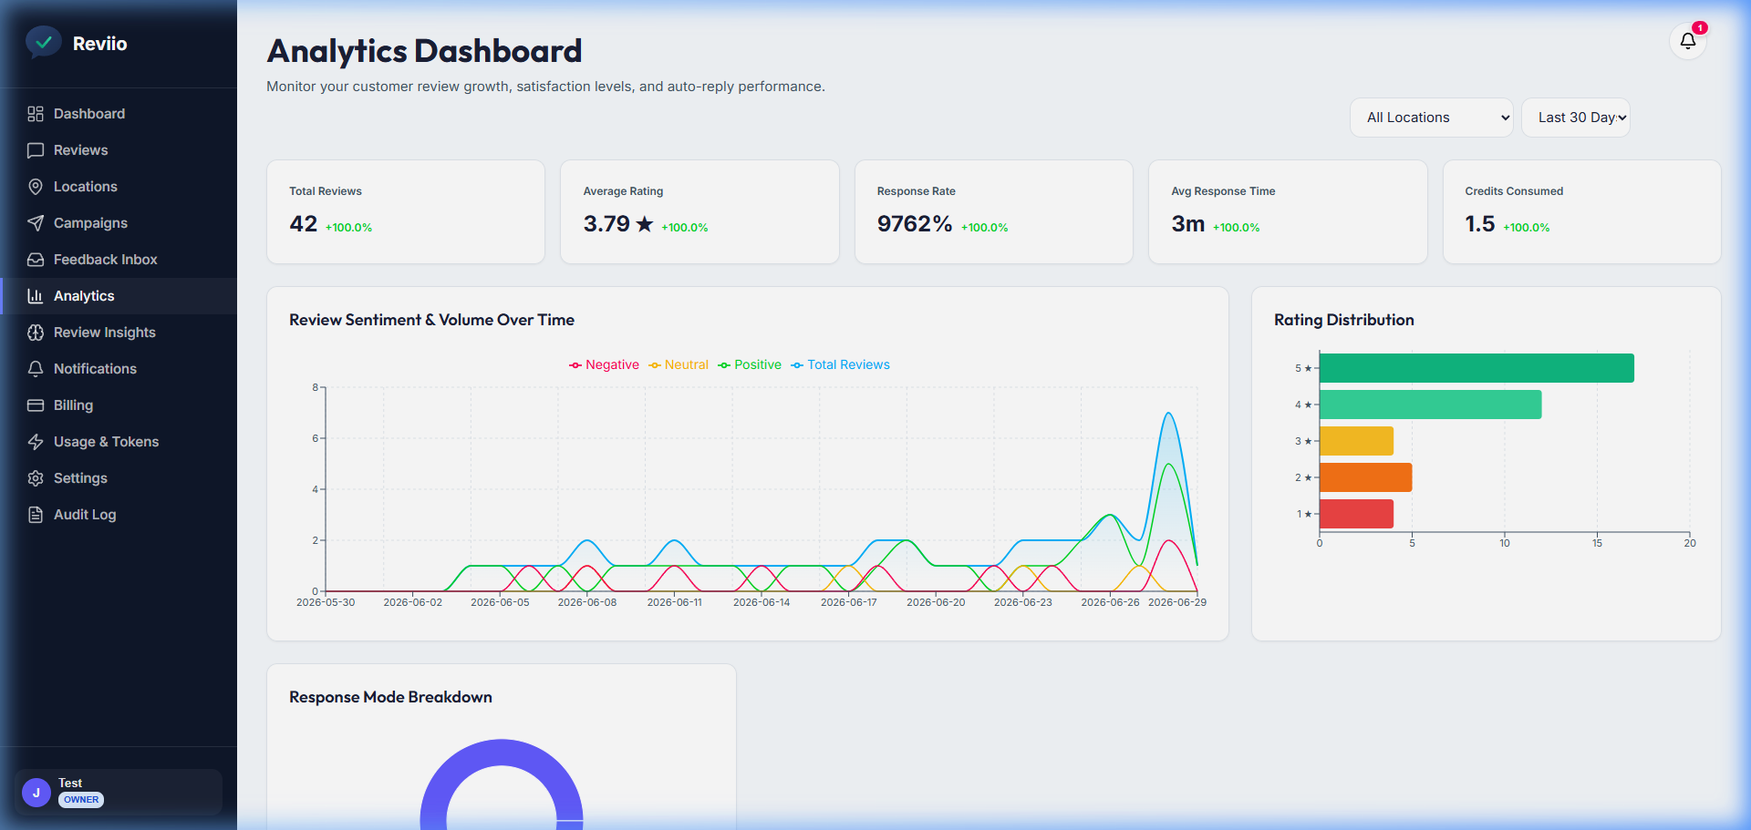Click the Billing credit-card icon
The image size is (1751, 830).
(x=36, y=405)
